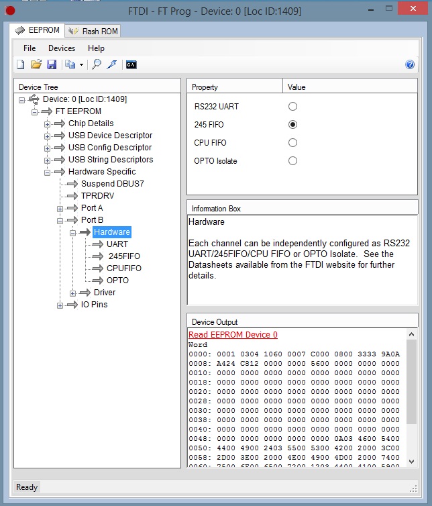Viewport: 432px width, 506px height.
Task: Click the CPU FIFO property label
Action: coord(210,143)
